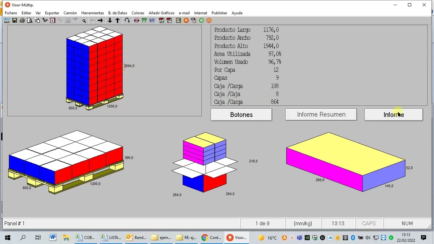
Task: Click the single layer pallet drawing
Action: click(x=66, y=162)
